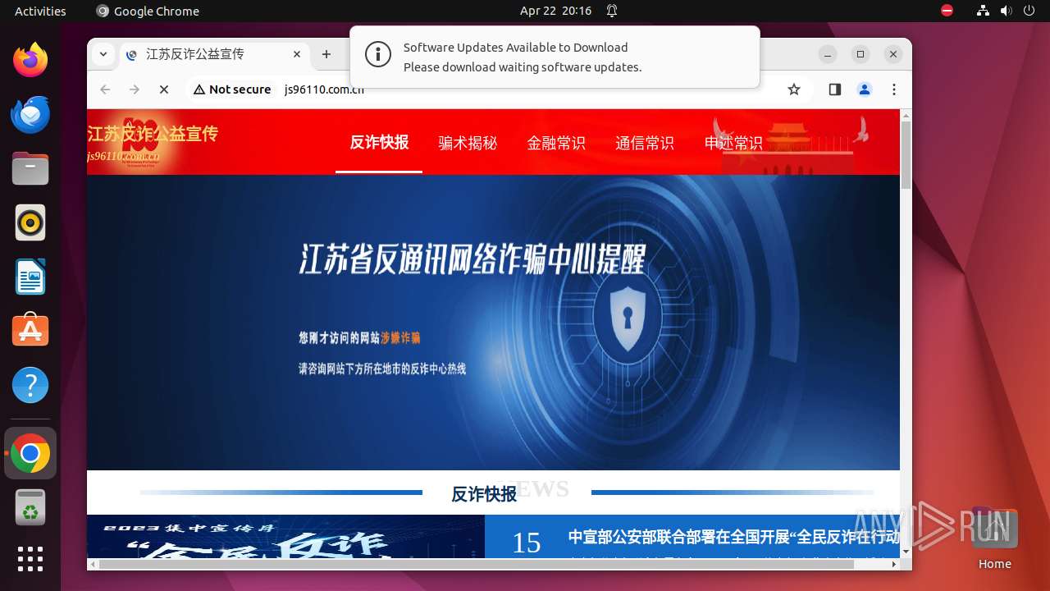Screen dimensions: 1050x591
Task: Click the 反诈快报 section heading
Action: (x=484, y=493)
